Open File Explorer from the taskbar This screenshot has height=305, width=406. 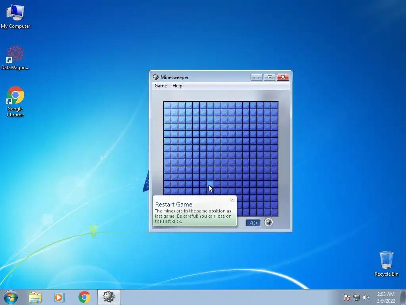[x=35, y=297]
